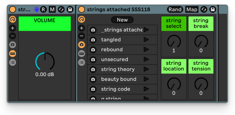Launch the string theory variation play arrow
Viewport: 235px width, 115px height.
146,69
